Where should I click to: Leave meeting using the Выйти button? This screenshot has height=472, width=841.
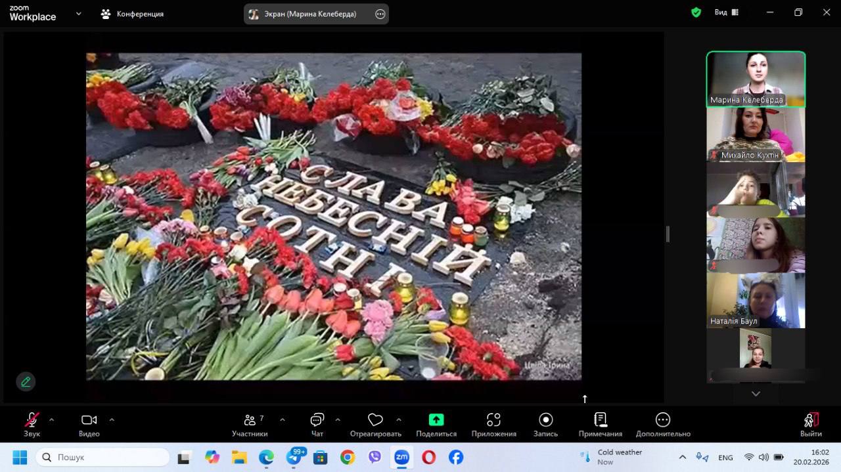[x=811, y=420]
